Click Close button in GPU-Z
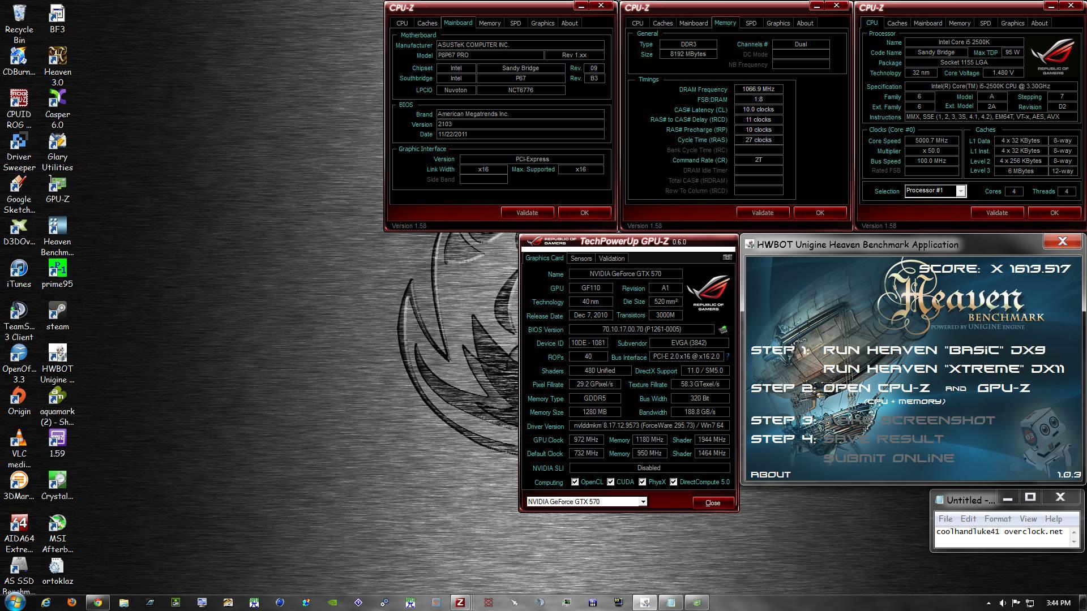Image resolution: width=1087 pixels, height=611 pixels. [713, 503]
